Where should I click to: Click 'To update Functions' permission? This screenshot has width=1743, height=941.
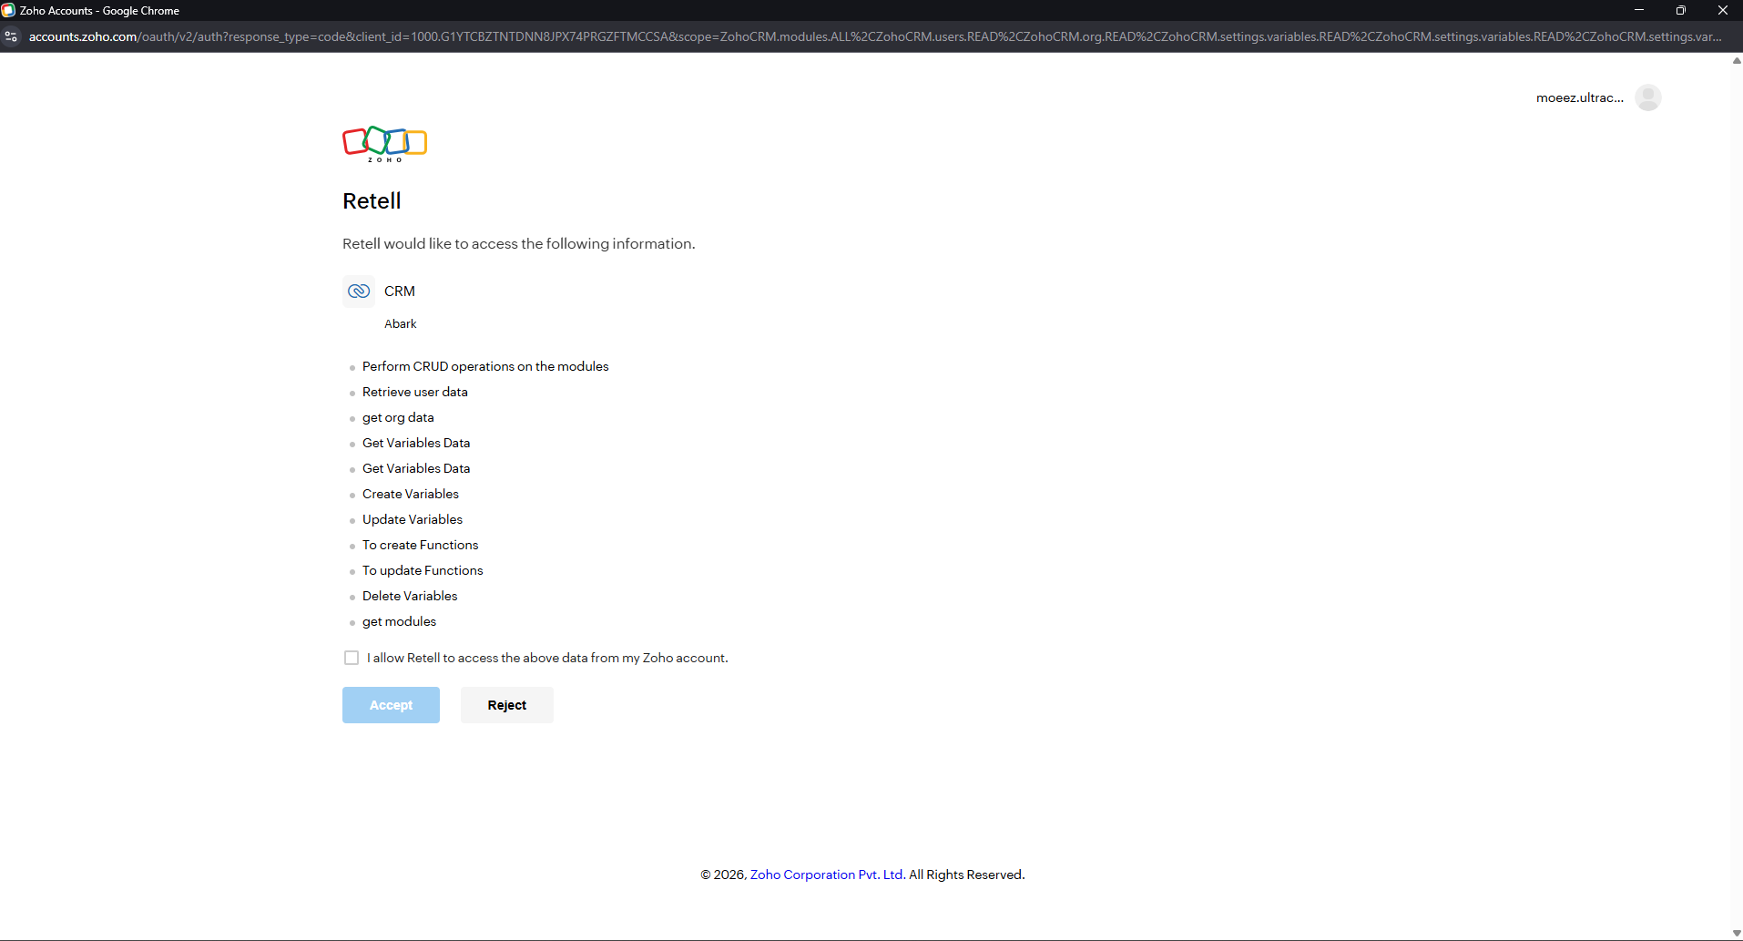click(x=423, y=570)
